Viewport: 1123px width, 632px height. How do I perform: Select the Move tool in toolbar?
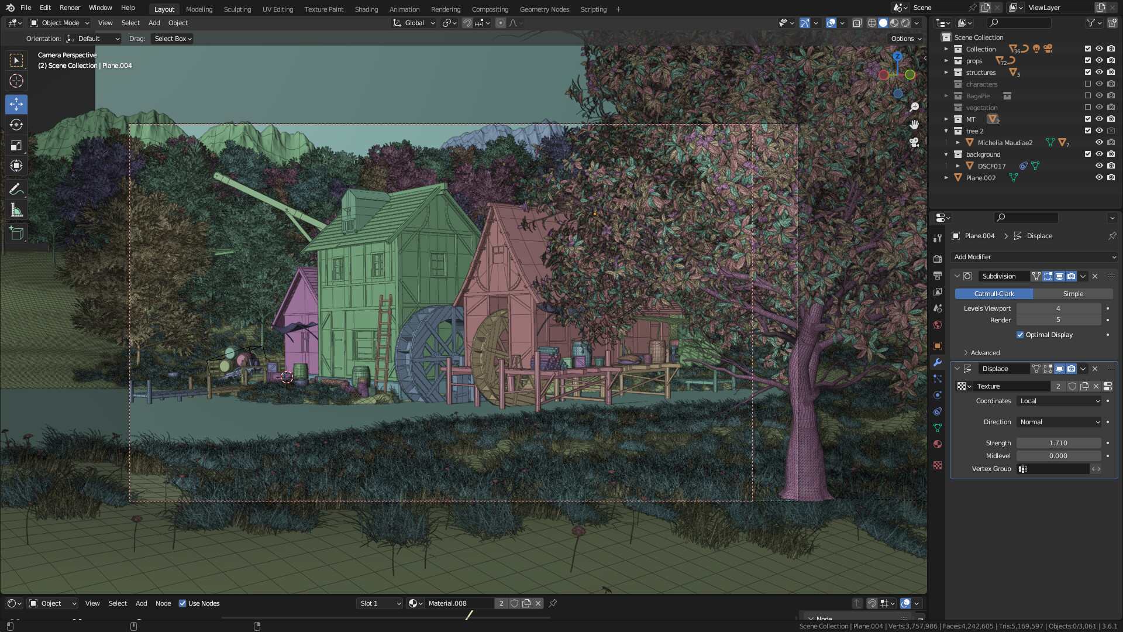coord(16,105)
